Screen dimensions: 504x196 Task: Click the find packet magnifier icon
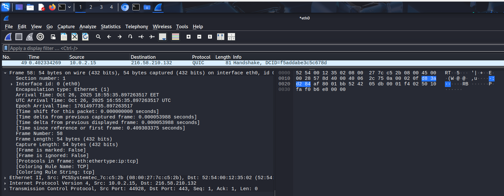coord(98,37)
